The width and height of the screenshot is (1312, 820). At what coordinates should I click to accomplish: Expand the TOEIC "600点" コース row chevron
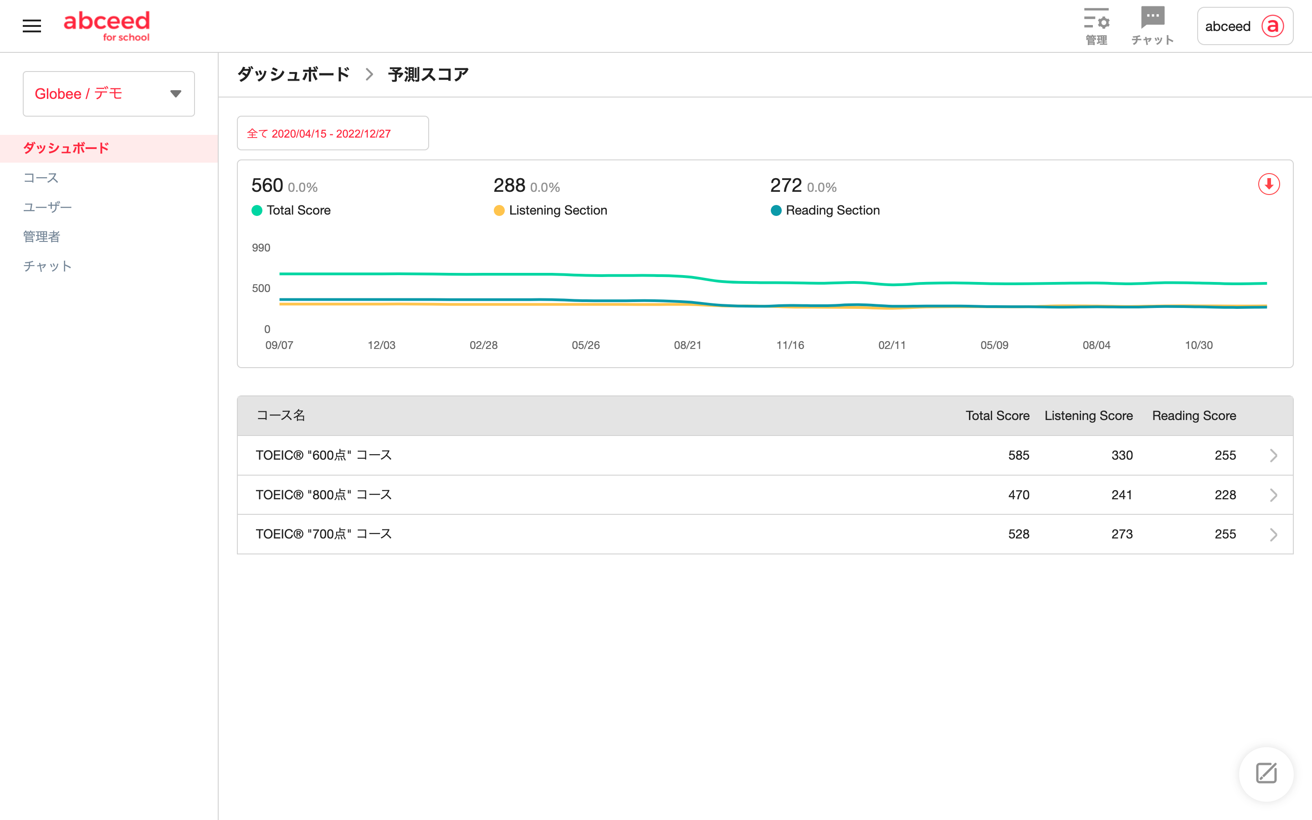click(x=1274, y=456)
